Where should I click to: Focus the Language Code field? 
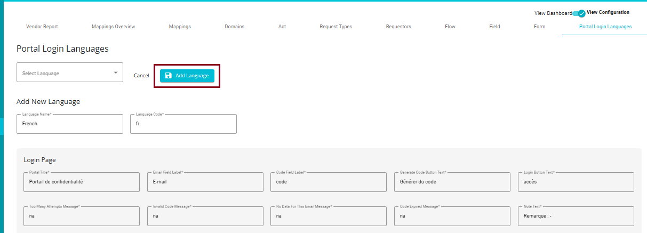click(183, 124)
